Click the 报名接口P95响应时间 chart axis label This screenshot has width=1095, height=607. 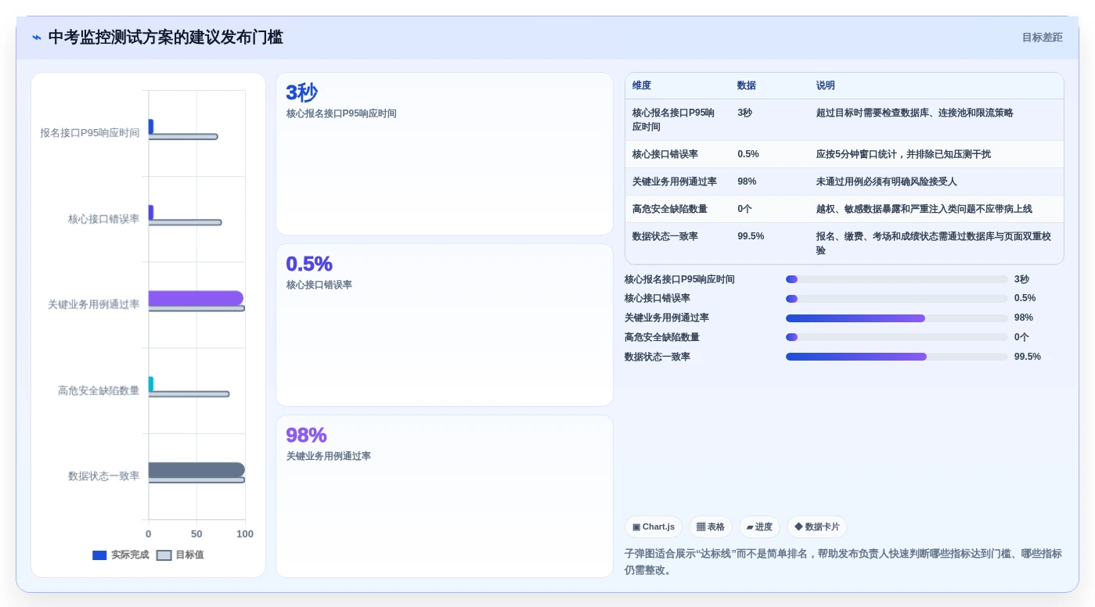click(x=90, y=133)
